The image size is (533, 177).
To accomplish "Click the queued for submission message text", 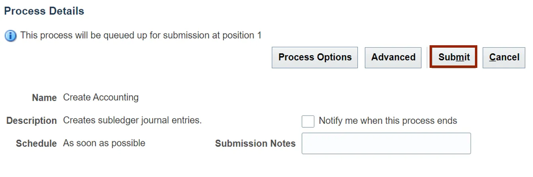I will [x=141, y=35].
